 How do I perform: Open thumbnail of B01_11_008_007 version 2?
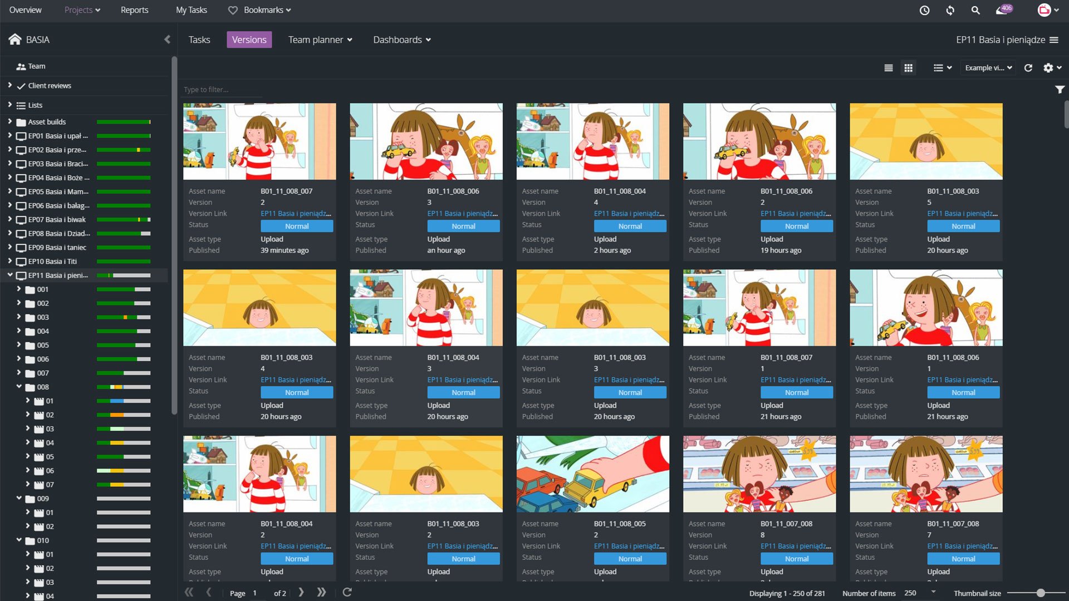[259, 141]
